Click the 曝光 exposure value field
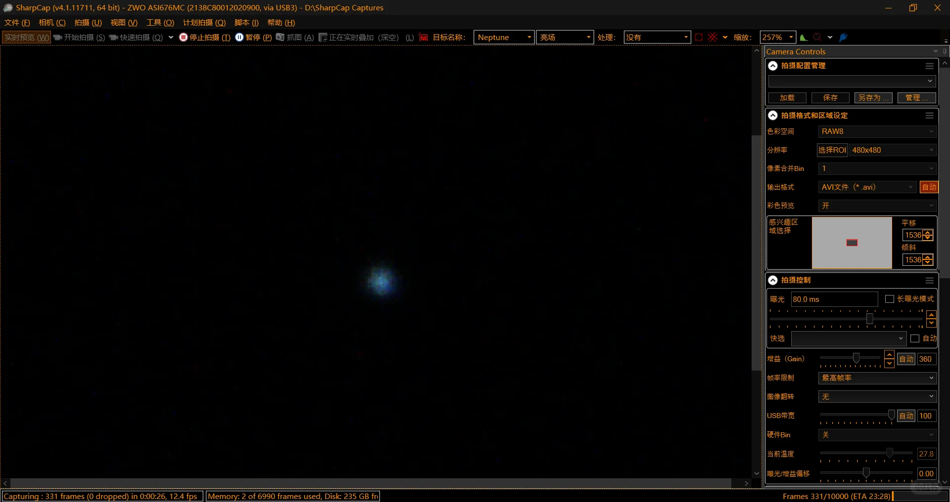Viewport: 950px width, 502px height. (x=834, y=299)
